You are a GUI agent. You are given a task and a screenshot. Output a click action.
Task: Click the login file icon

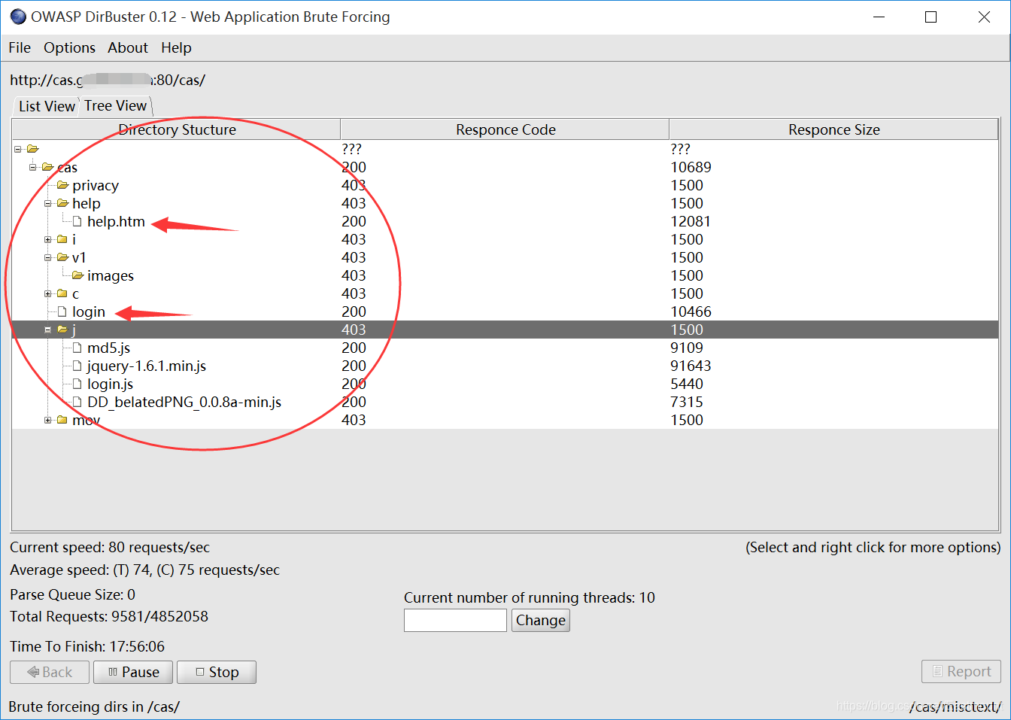pyautogui.click(x=62, y=311)
